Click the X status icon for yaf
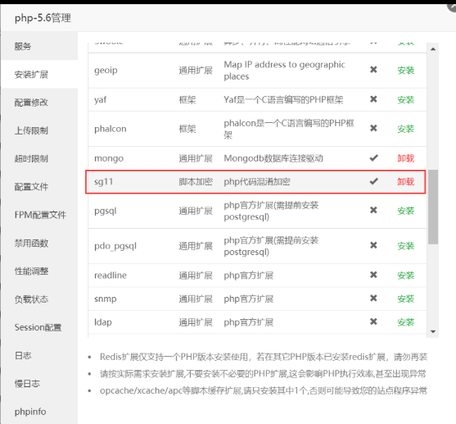The height and width of the screenshot is (424, 456). 373,99
